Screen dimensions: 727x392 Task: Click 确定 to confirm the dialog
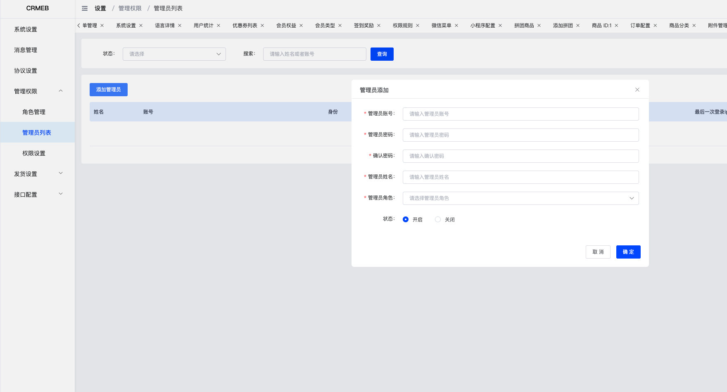point(628,252)
